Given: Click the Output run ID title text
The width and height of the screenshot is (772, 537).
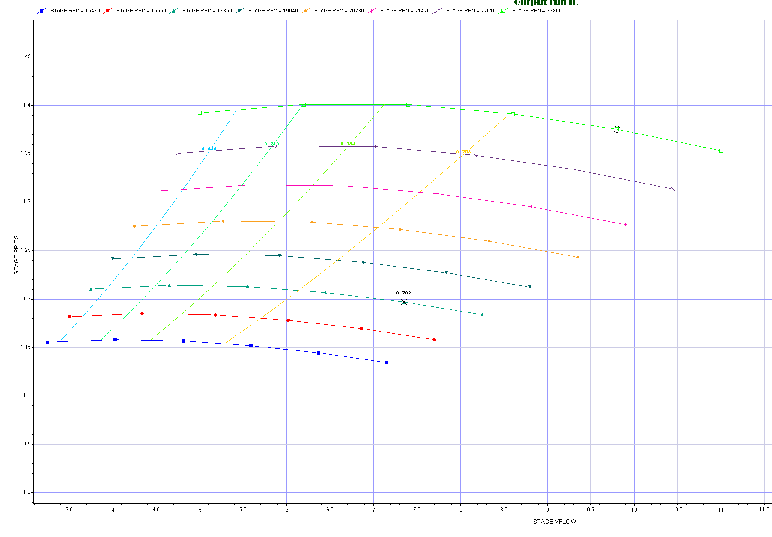Looking at the screenshot, I should pos(546,3).
